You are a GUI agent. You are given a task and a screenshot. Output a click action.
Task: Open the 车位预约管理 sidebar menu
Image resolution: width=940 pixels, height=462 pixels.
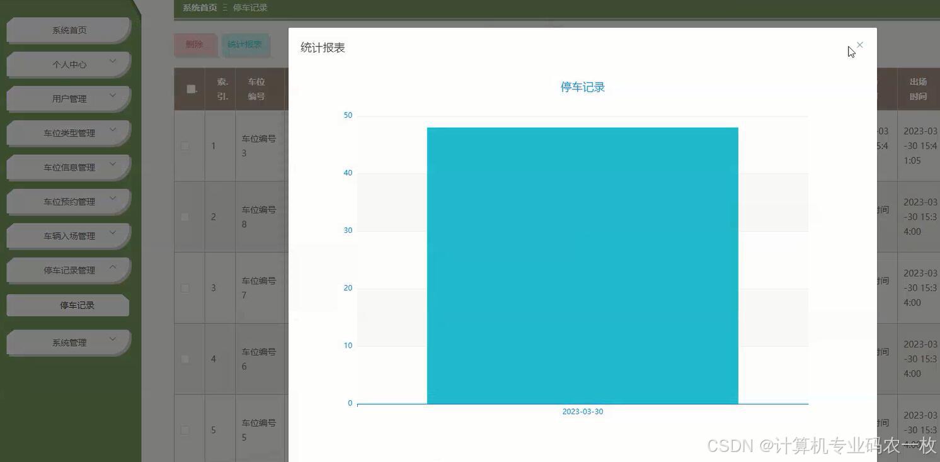(69, 201)
